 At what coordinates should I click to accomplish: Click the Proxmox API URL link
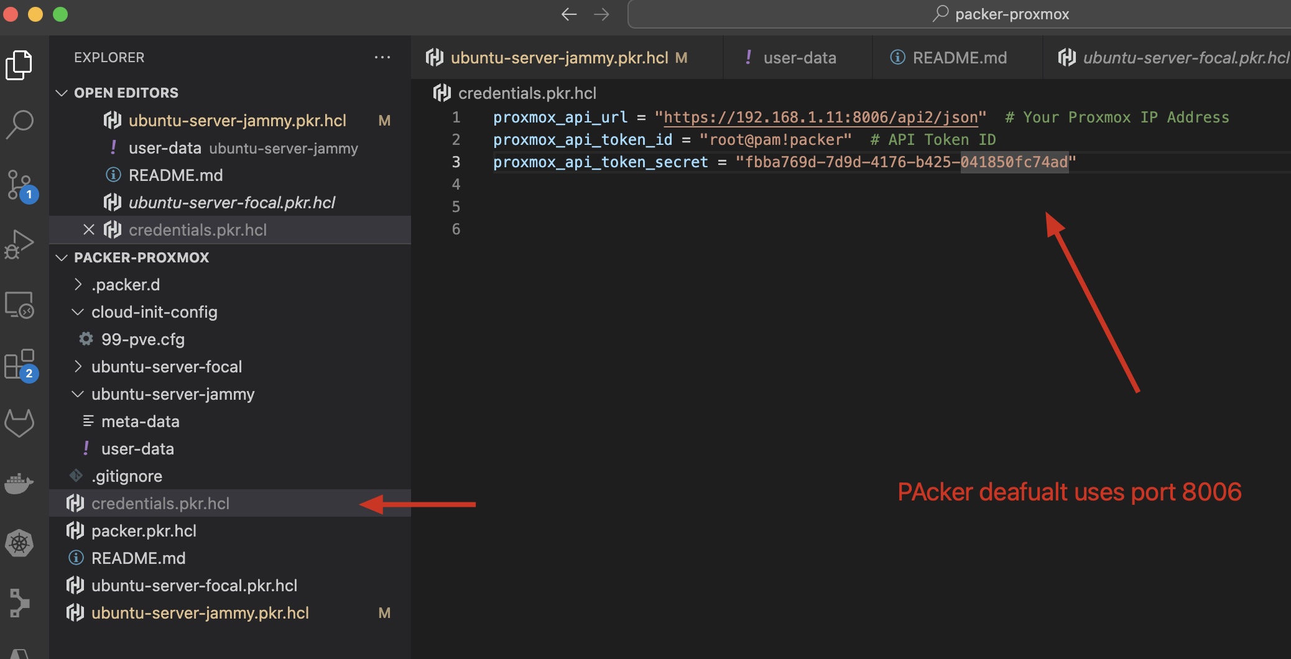pyautogui.click(x=820, y=118)
